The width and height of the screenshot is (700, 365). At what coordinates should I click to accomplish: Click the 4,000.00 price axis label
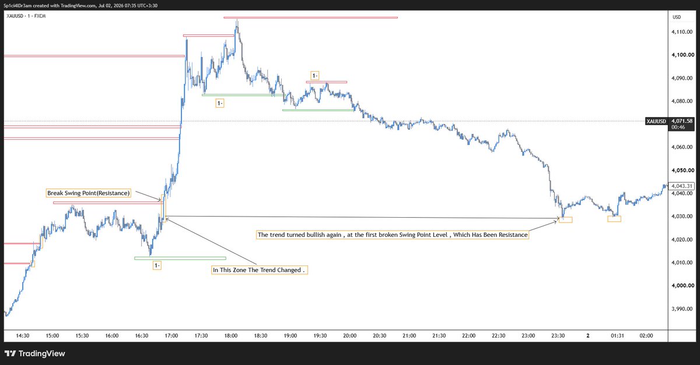coord(682,286)
